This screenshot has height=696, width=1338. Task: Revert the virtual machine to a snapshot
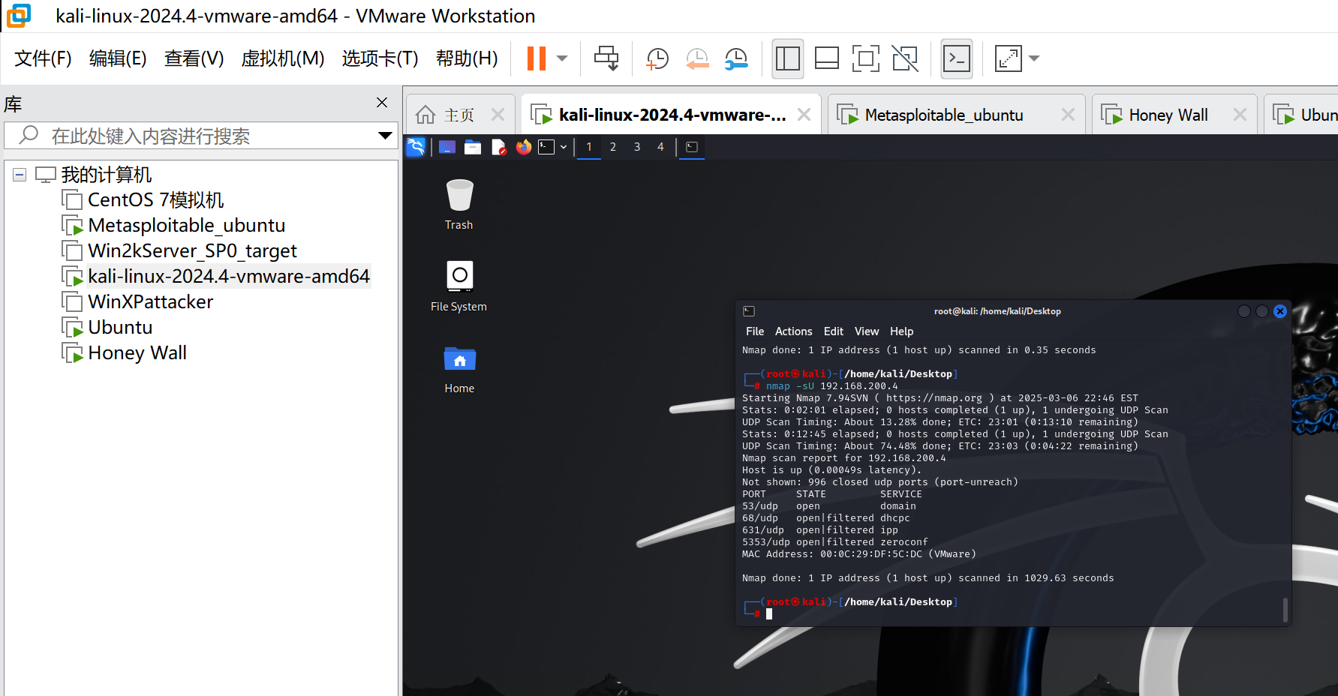(x=697, y=58)
